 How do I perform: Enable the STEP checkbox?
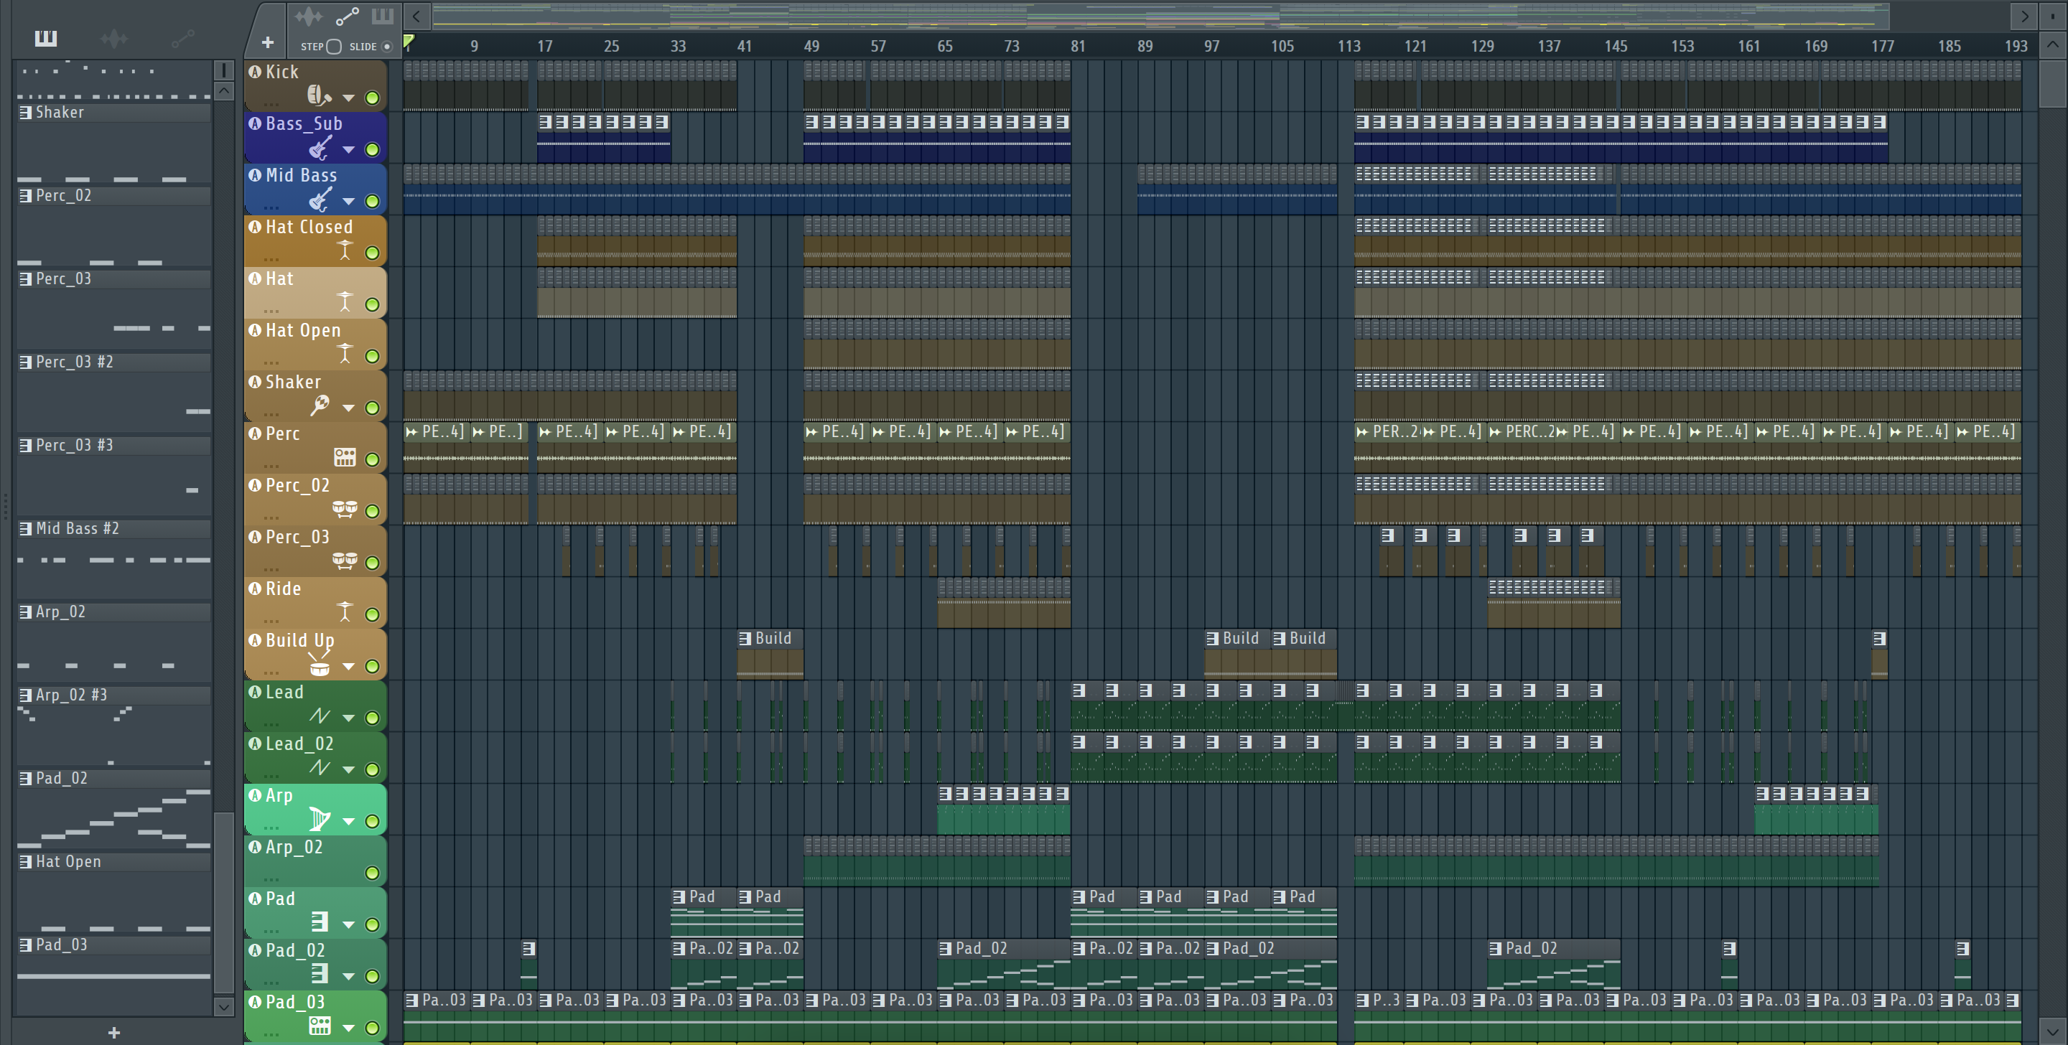(x=335, y=47)
